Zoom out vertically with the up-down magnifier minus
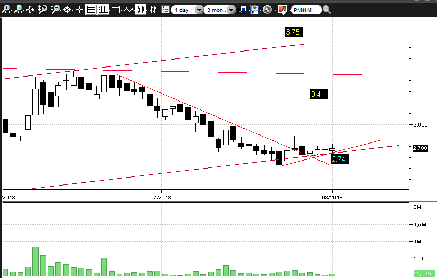 point(55,10)
